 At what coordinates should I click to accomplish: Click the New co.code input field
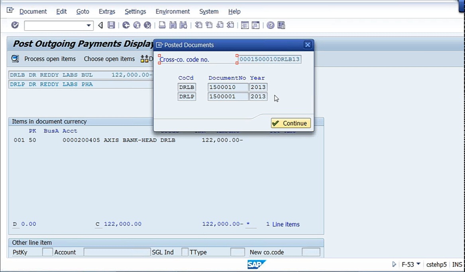pos(311,252)
